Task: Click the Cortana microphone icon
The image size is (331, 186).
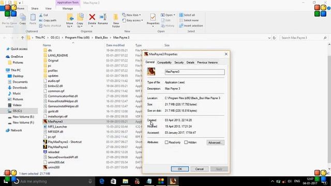Action: tap(90, 181)
